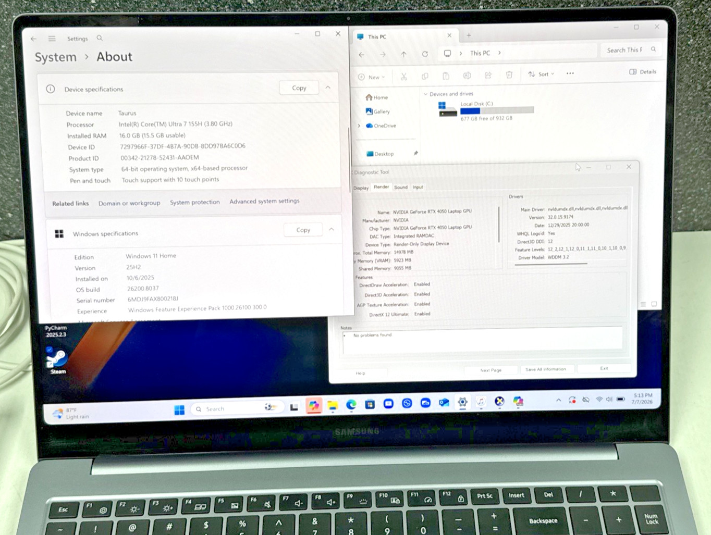Click This PC in the address bar
This screenshot has width=711, height=535.
[480, 53]
